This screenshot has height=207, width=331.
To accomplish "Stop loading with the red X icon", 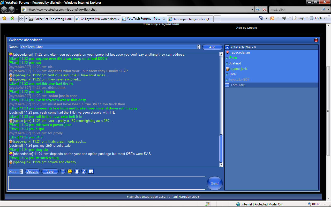I will [x=264, y=10].
